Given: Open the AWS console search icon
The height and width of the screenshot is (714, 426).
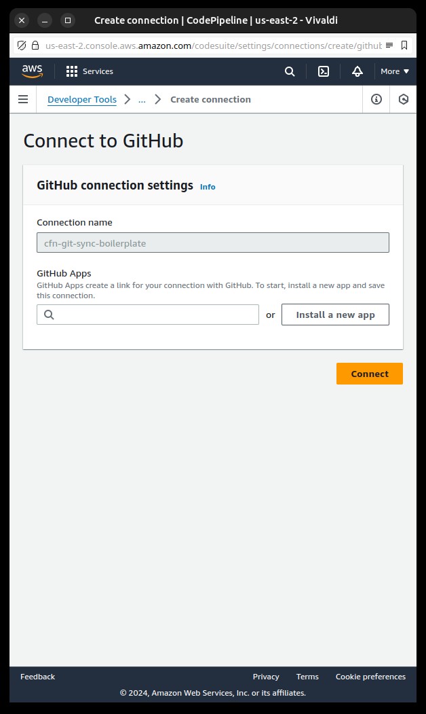Looking at the screenshot, I should (290, 71).
